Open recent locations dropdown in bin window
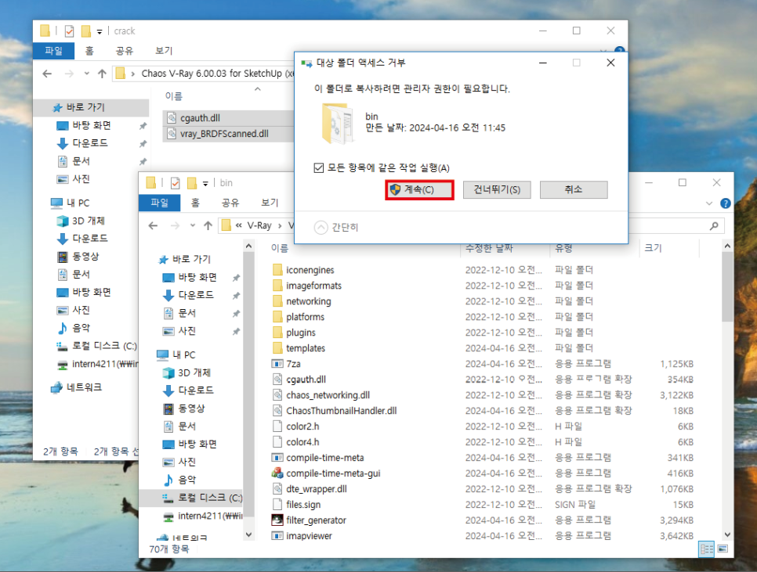The image size is (757, 572). tap(193, 225)
